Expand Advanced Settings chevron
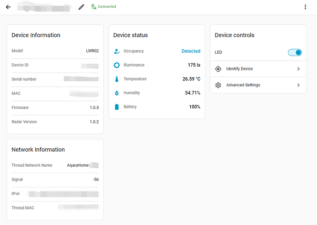Screen dimensions: 317x225 click(x=299, y=85)
